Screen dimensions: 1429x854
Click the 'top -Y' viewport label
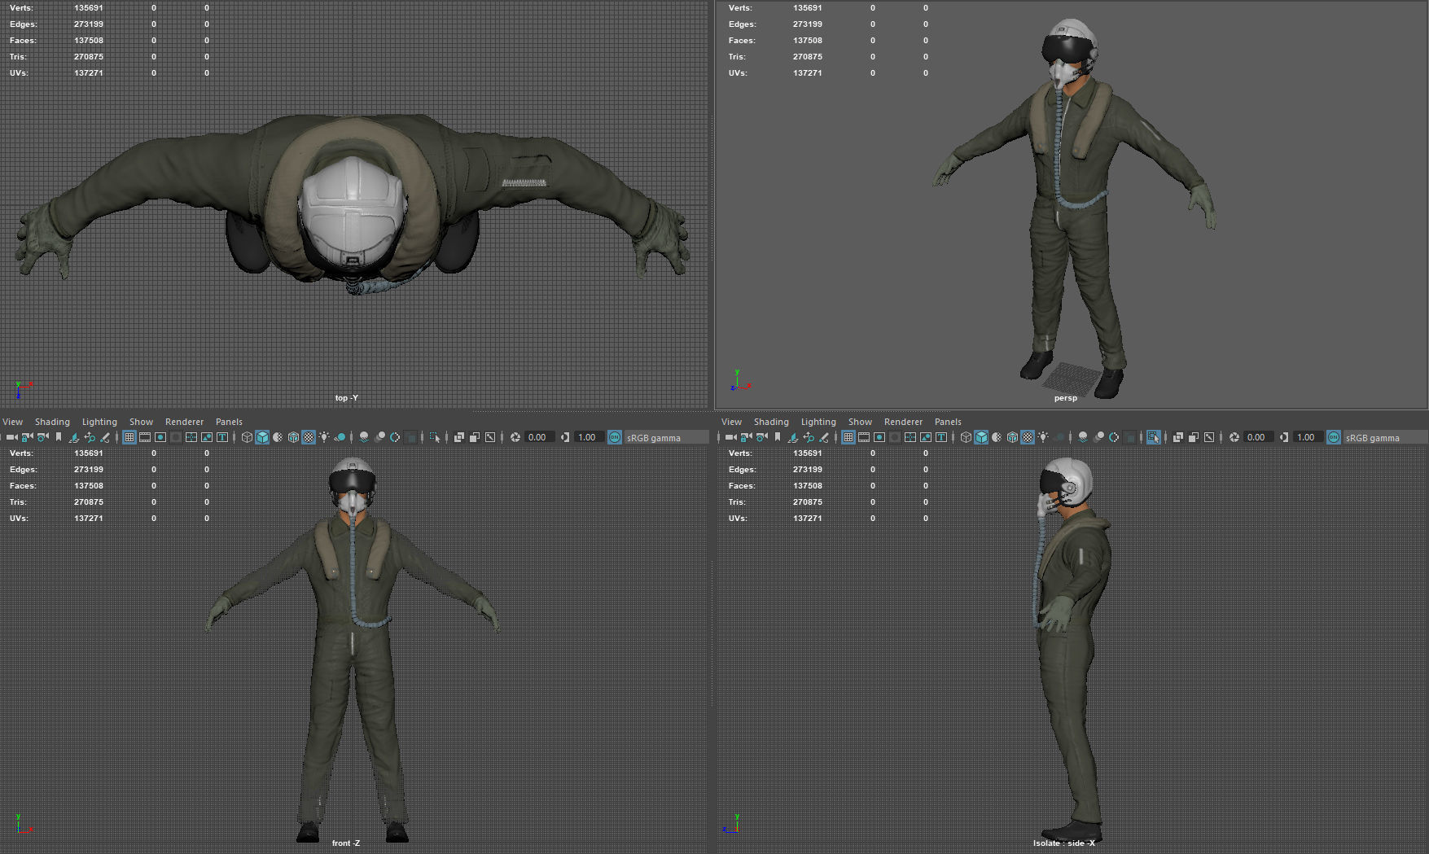point(347,398)
